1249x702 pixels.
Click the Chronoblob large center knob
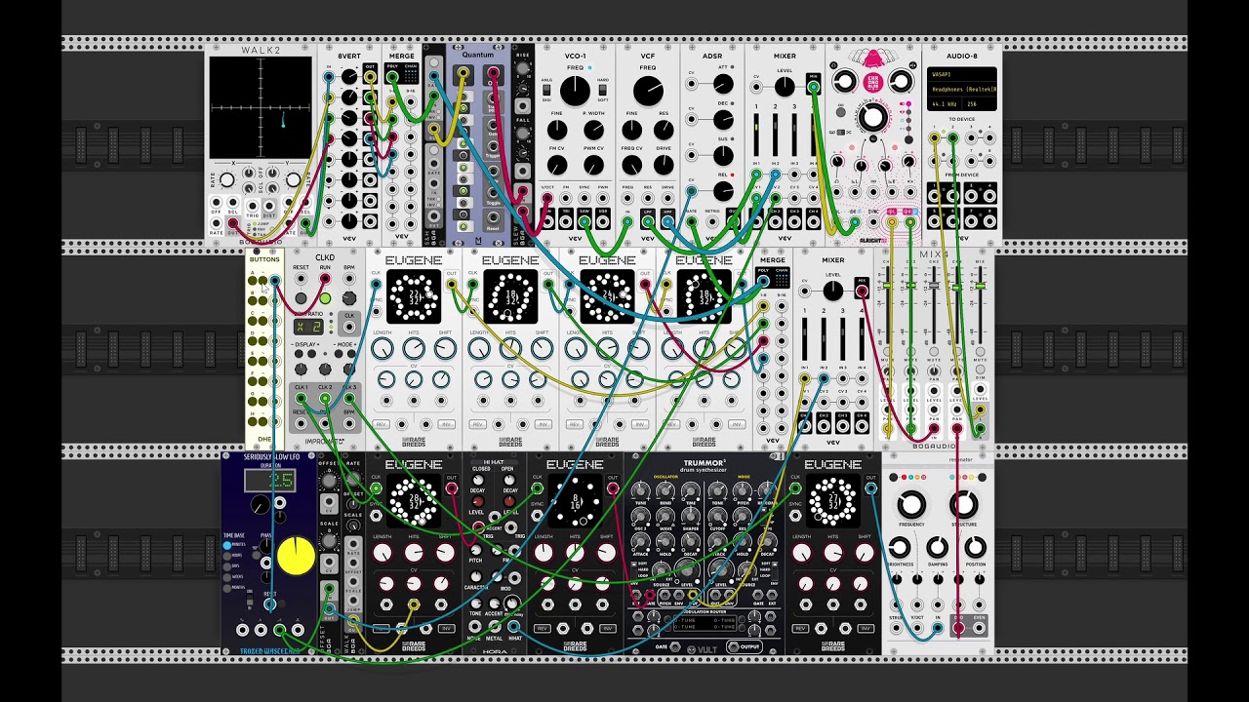point(873,118)
